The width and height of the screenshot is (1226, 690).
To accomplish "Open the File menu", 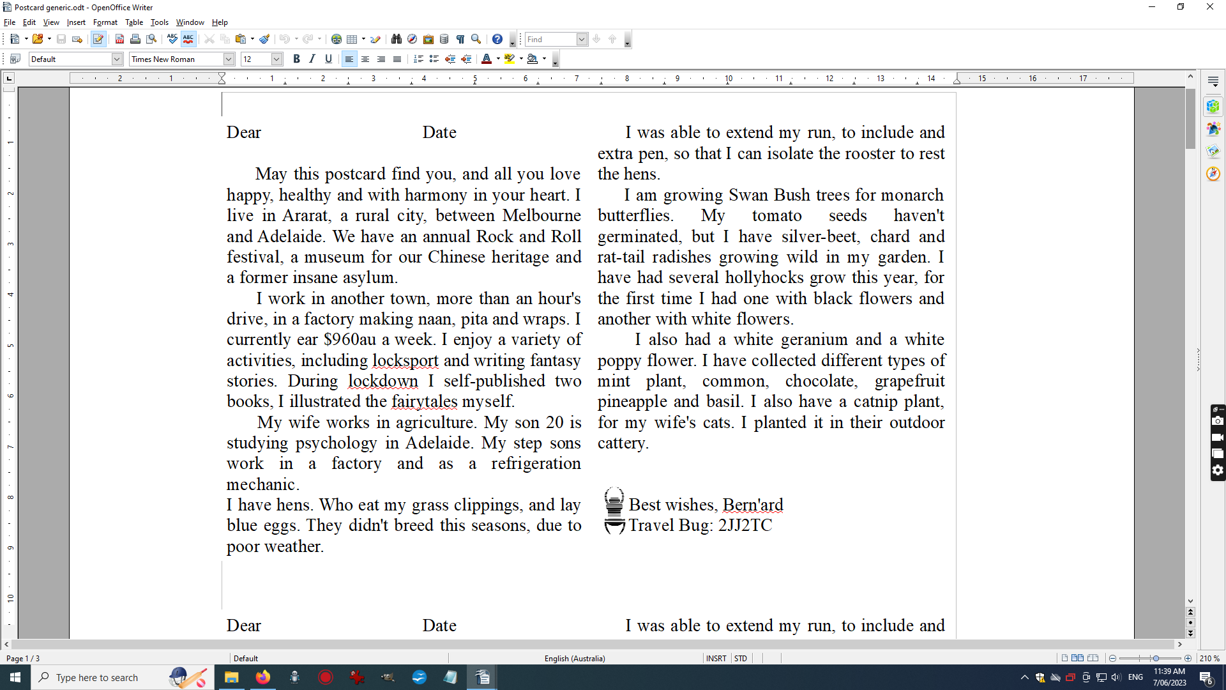I will [10, 22].
